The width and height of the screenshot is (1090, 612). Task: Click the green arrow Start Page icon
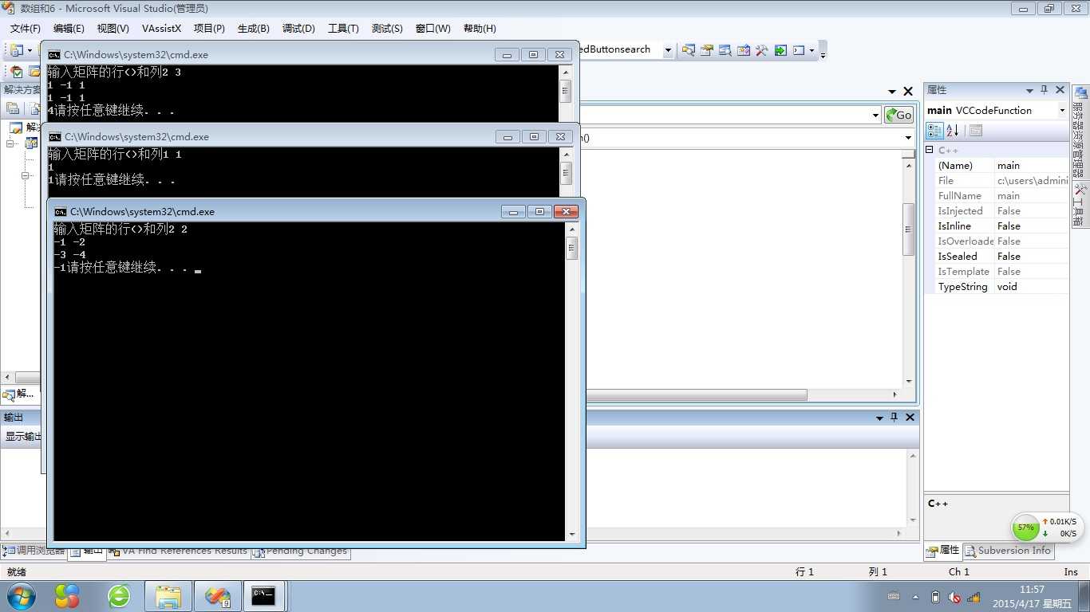click(780, 50)
